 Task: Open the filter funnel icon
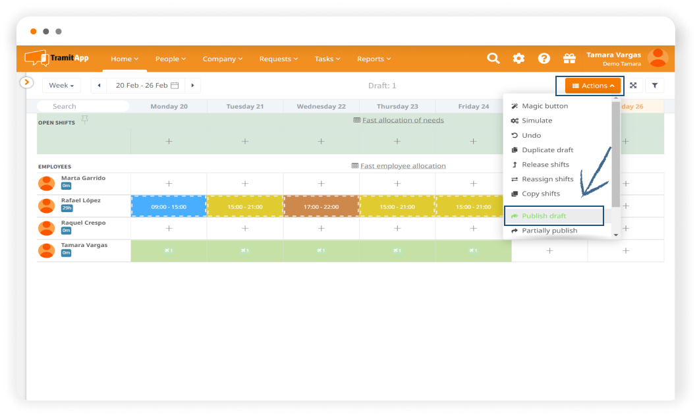tap(655, 86)
